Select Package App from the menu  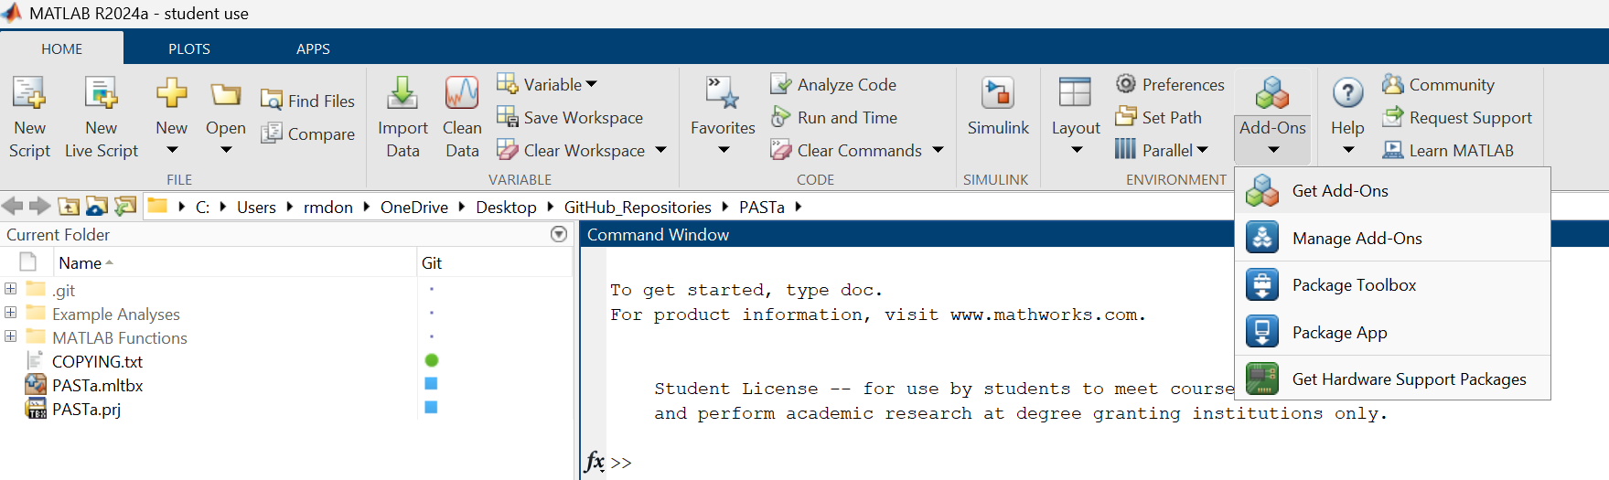pos(1392,332)
